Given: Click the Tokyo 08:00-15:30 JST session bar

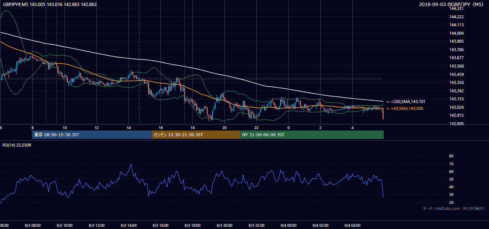Looking at the screenshot, I should click(x=92, y=135).
